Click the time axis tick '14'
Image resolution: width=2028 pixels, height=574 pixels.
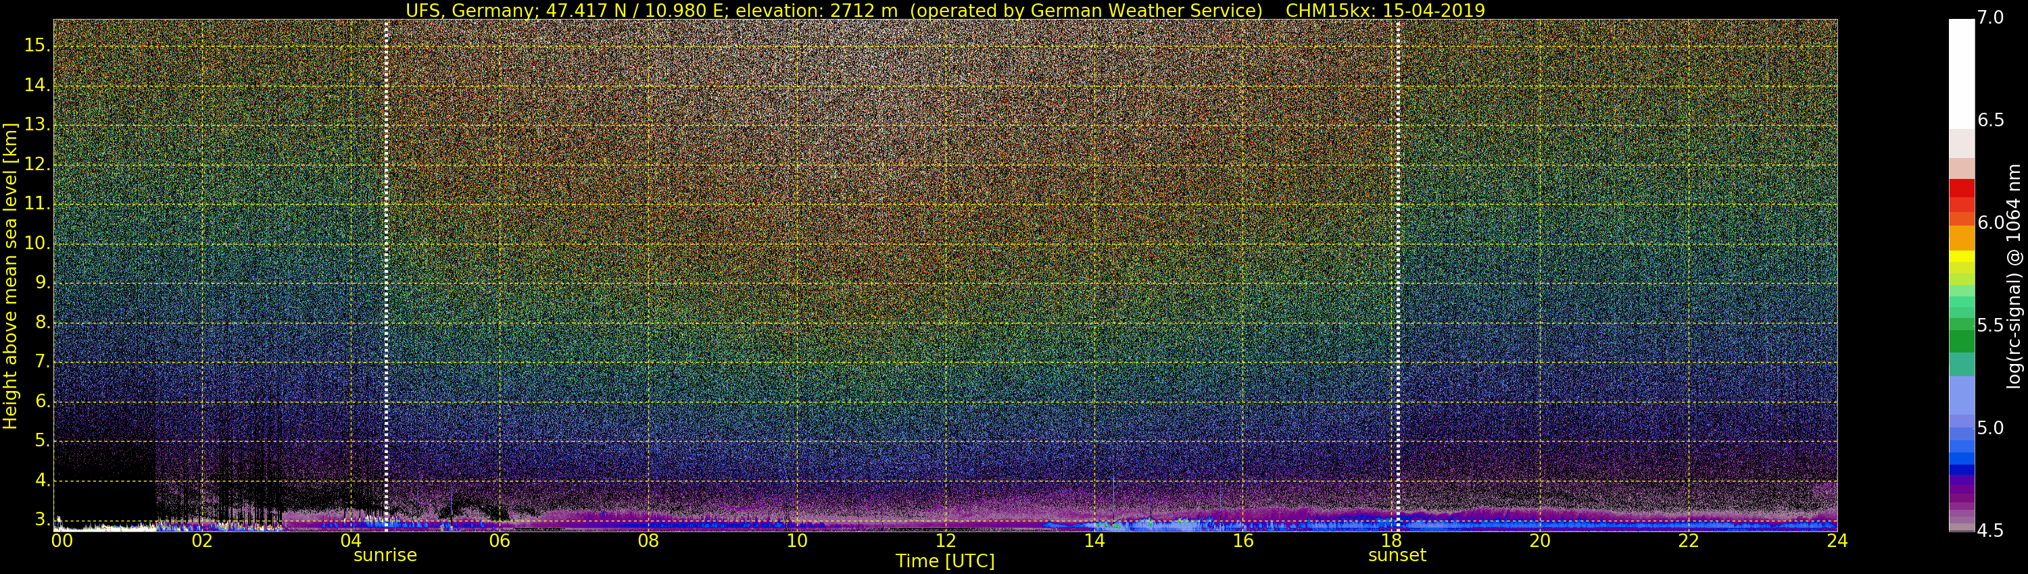1094,541
